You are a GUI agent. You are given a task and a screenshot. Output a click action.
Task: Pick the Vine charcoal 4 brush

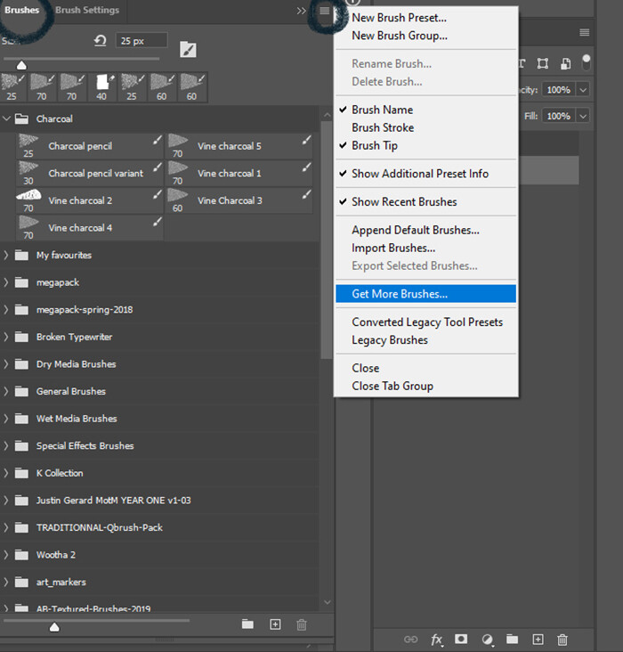[x=89, y=228]
